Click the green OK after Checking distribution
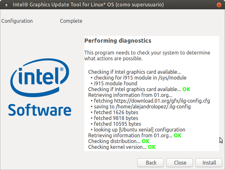This screenshot has width=225, height=170. [146, 141]
